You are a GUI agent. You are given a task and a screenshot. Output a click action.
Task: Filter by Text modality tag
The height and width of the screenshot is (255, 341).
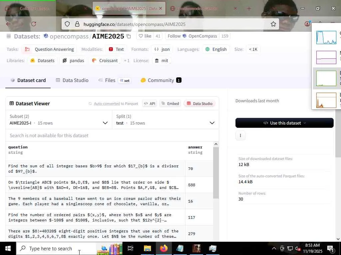(116, 49)
